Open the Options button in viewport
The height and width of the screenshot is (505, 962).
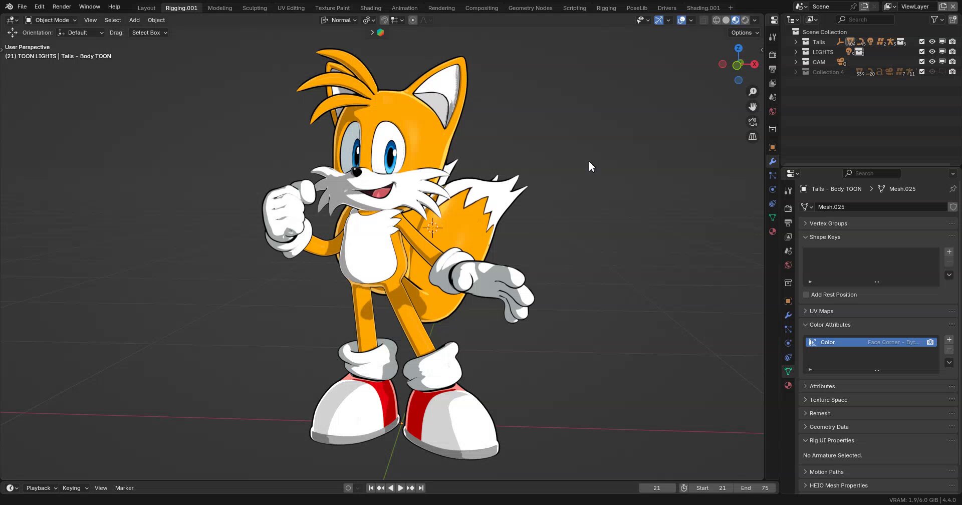(744, 33)
